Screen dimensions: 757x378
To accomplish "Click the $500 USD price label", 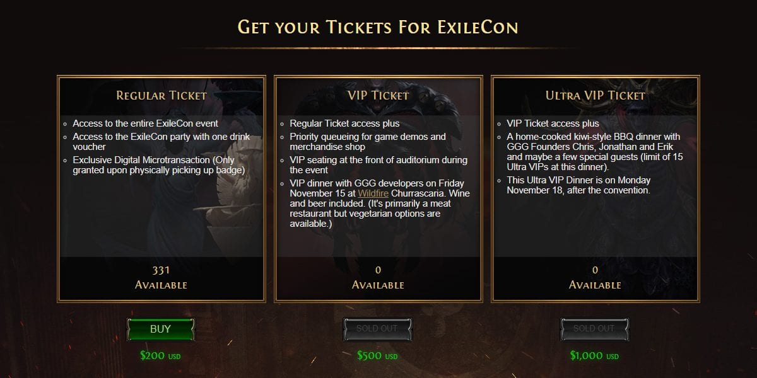I will click(x=377, y=356).
